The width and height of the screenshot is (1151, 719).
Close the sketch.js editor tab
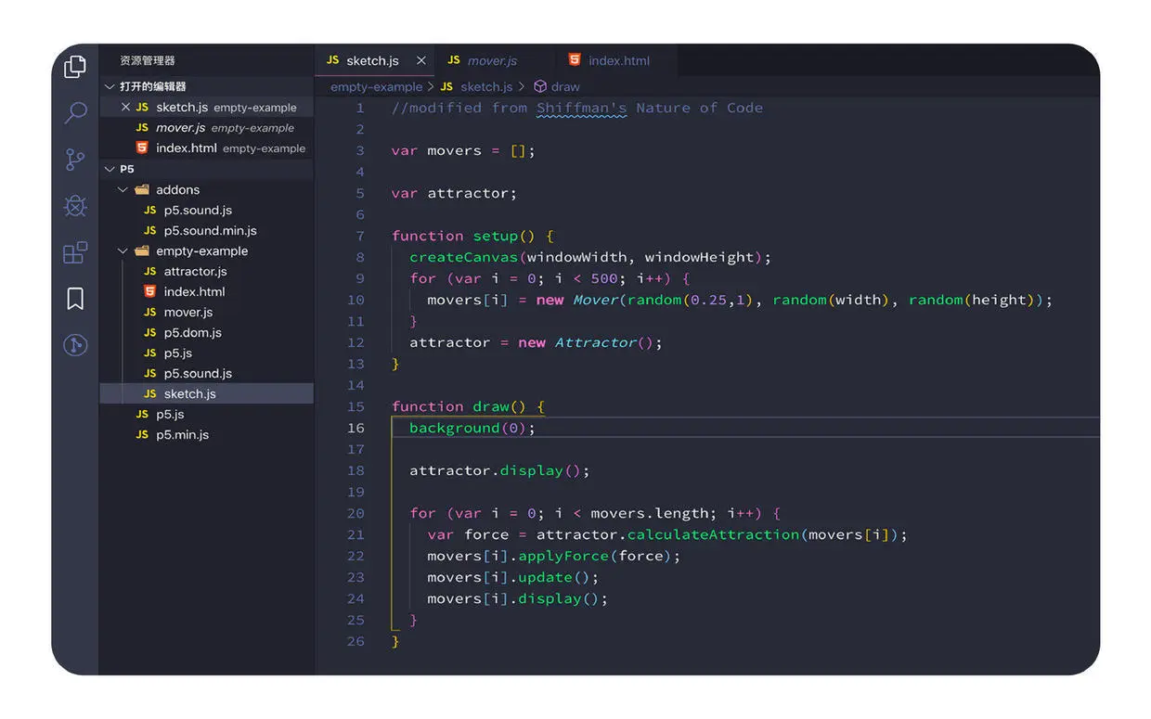pos(421,60)
